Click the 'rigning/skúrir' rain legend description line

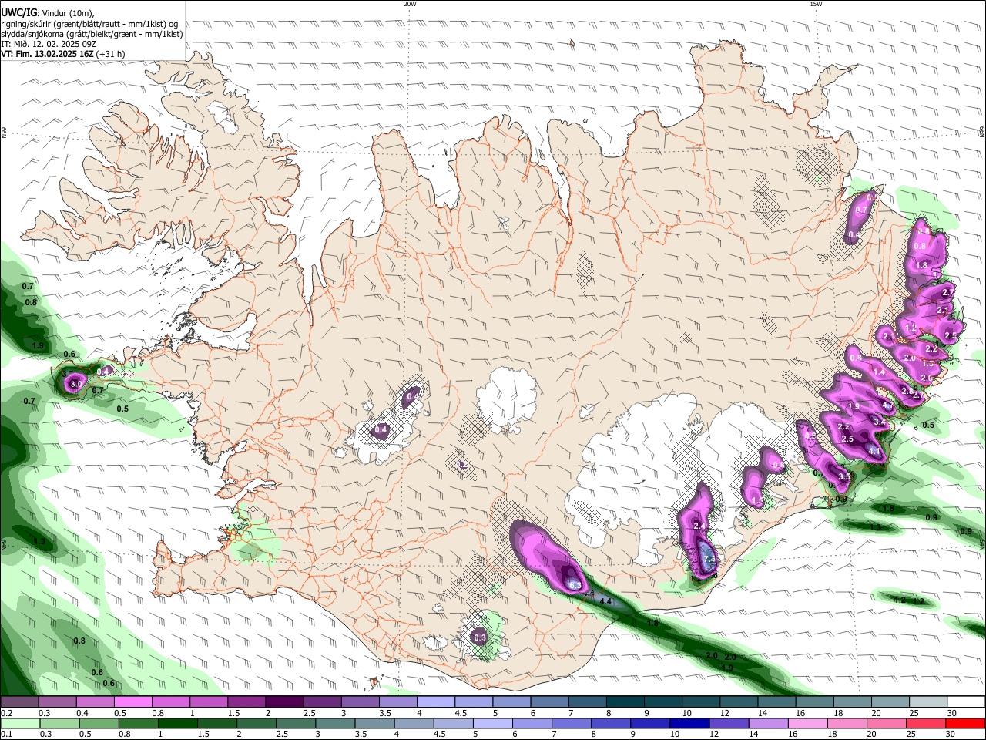click(89, 23)
